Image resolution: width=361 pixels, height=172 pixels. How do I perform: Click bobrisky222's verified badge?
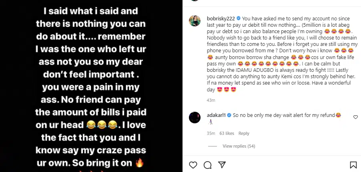[x=239, y=18]
